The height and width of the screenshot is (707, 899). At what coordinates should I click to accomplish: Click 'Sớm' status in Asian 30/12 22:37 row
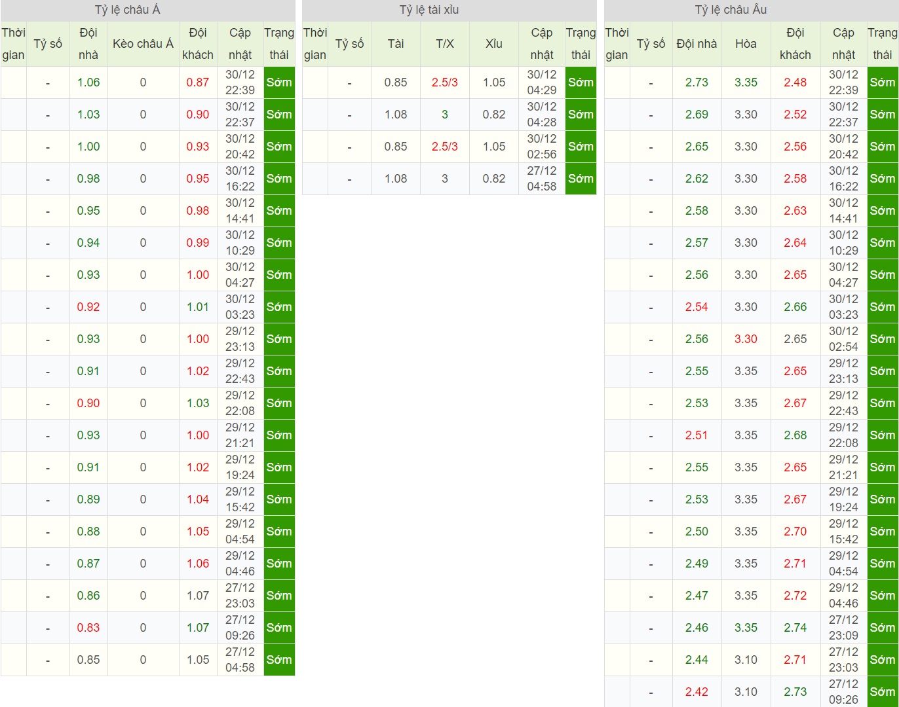[x=279, y=115]
